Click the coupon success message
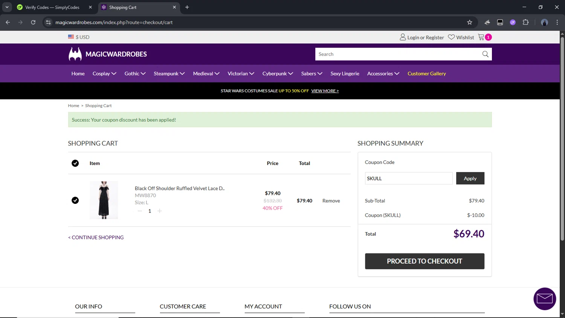 (280, 120)
